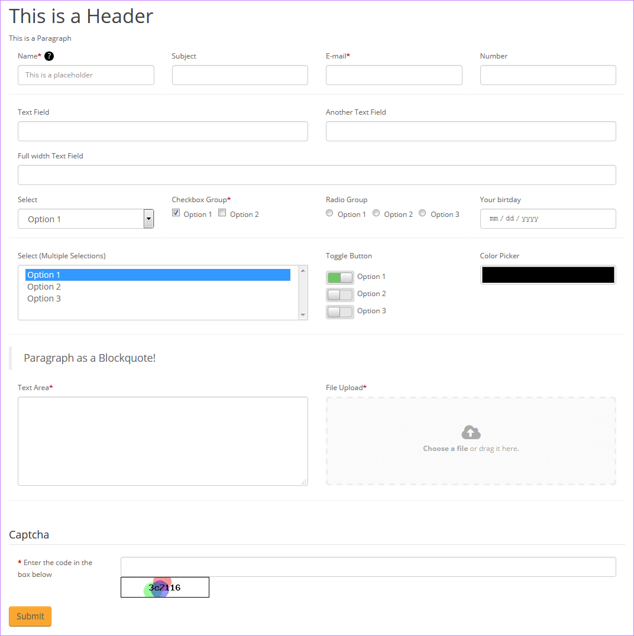Enable the Option 2 toggle switch

click(340, 295)
